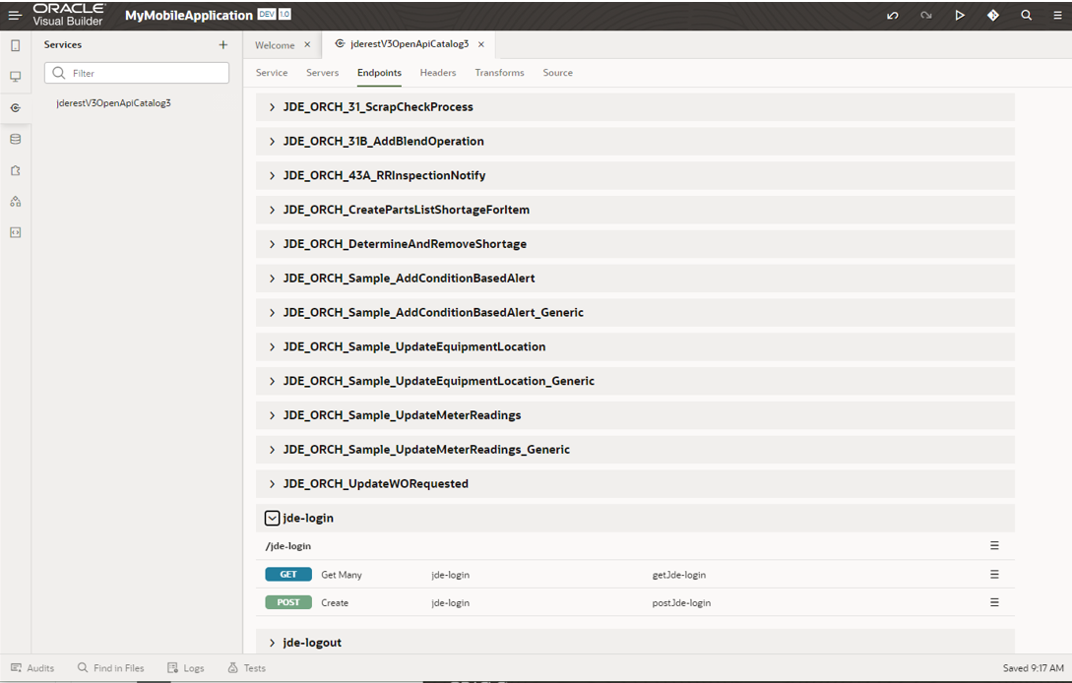Screen dimensions: 1072x683
Task: Expand the JDE_ORCH_31_ScrapCheckProcess endpoint group
Action: point(272,106)
